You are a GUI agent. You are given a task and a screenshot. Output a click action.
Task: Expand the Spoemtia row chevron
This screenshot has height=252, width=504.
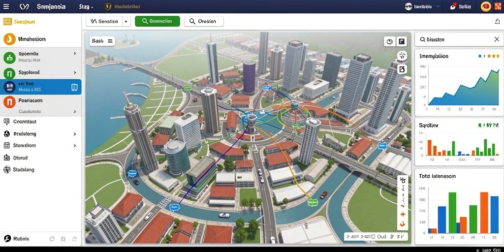click(75, 54)
